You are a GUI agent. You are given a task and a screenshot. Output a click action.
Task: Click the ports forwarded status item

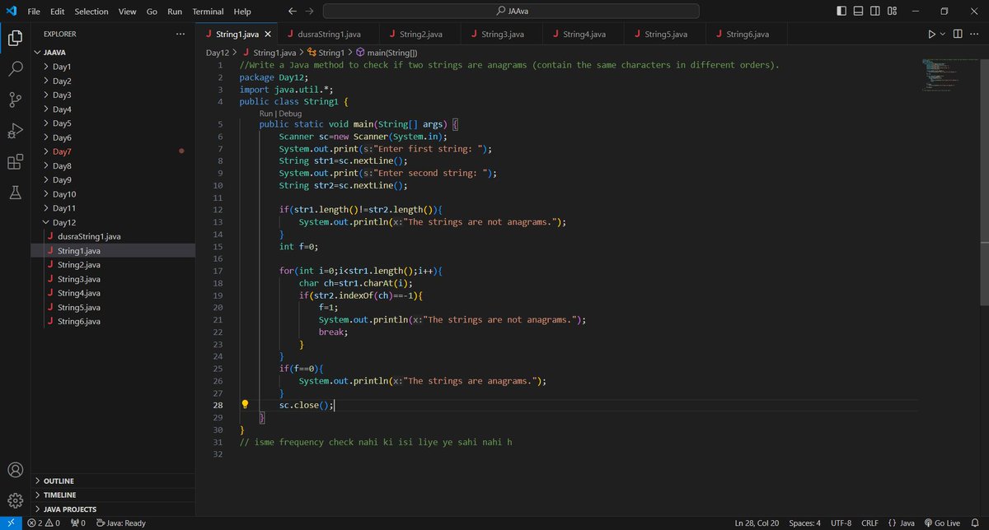tap(78, 523)
